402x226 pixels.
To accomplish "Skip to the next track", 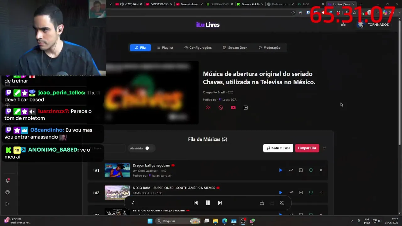I will 220,203.
